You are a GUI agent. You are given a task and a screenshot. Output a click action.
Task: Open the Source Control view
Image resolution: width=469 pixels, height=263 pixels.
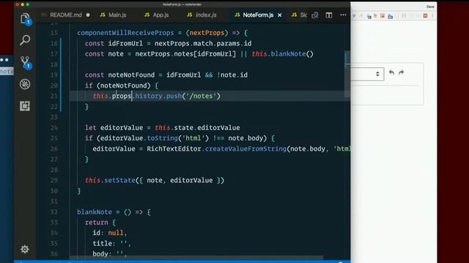25,62
